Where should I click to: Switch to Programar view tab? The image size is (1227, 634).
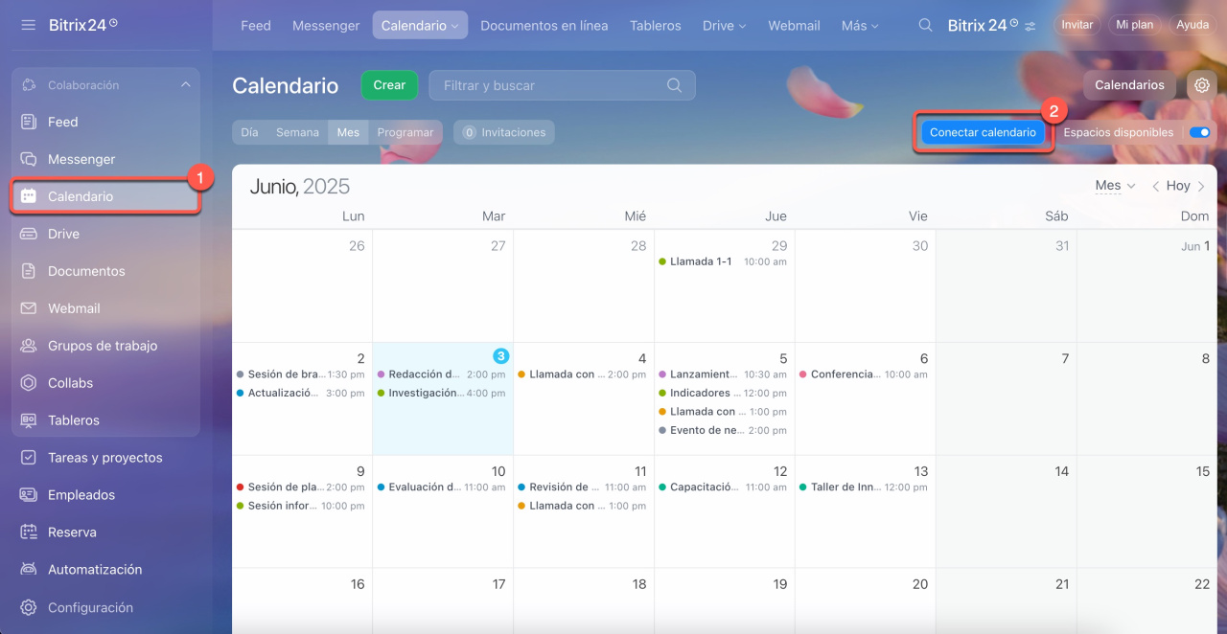(x=405, y=132)
